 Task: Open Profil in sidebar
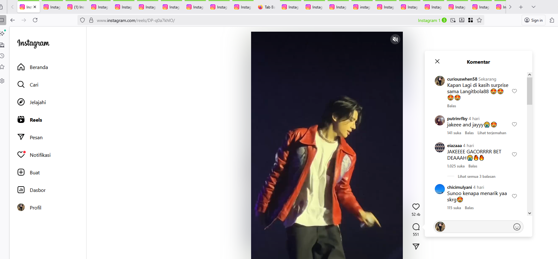[29, 208]
